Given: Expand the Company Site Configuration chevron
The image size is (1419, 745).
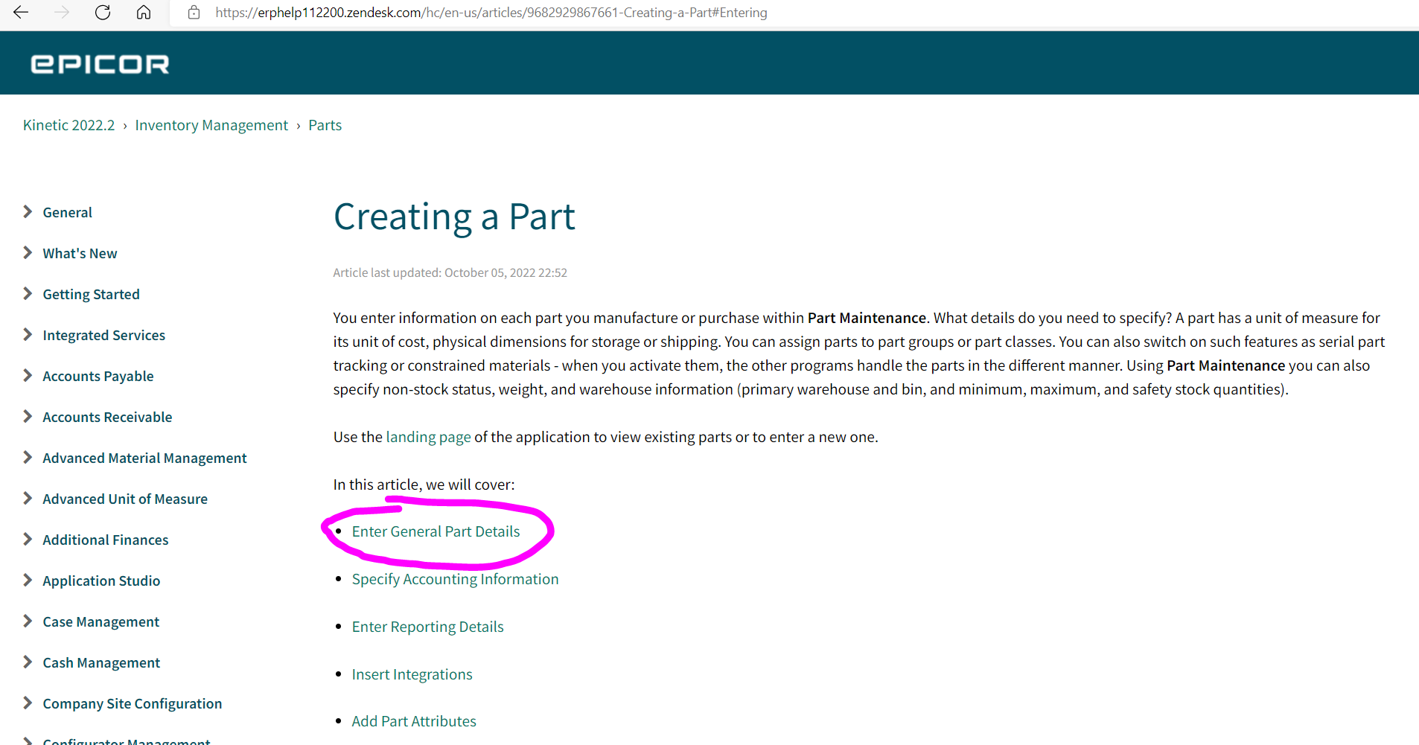Looking at the screenshot, I should [x=28, y=703].
